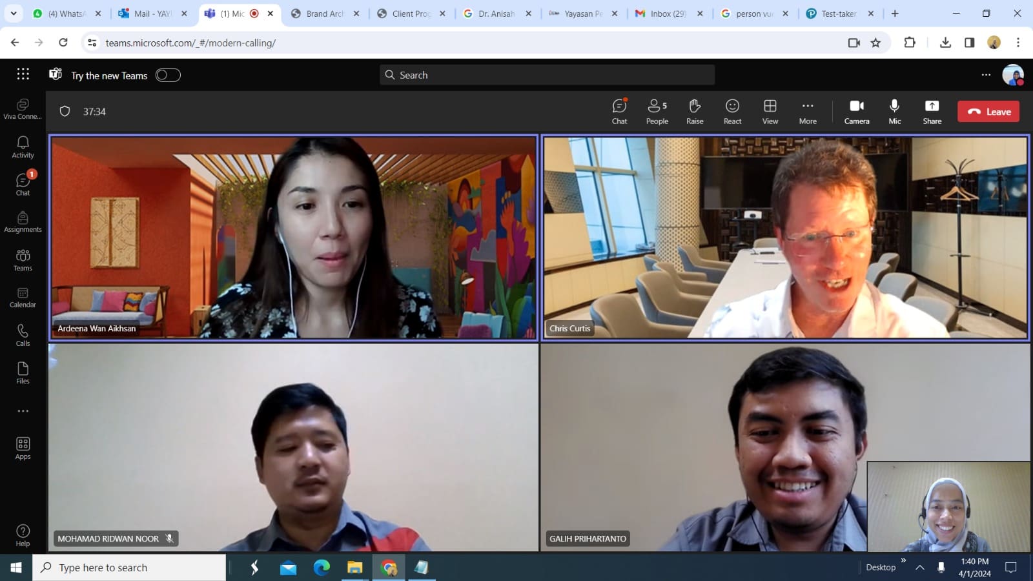Open Calls in the left sidebar
The width and height of the screenshot is (1033, 581).
(23, 335)
